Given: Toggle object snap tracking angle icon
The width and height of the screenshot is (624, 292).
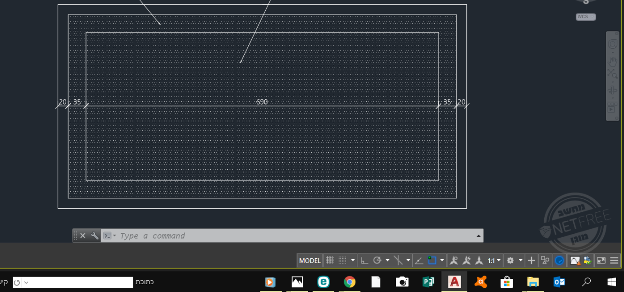Looking at the screenshot, I should [419, 261].
